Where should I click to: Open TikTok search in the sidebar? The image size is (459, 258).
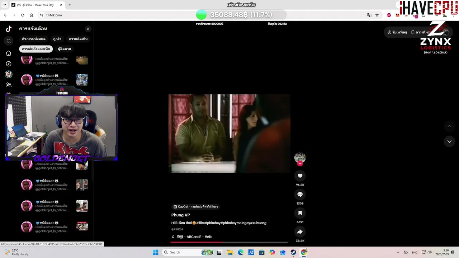coord(9,41)
